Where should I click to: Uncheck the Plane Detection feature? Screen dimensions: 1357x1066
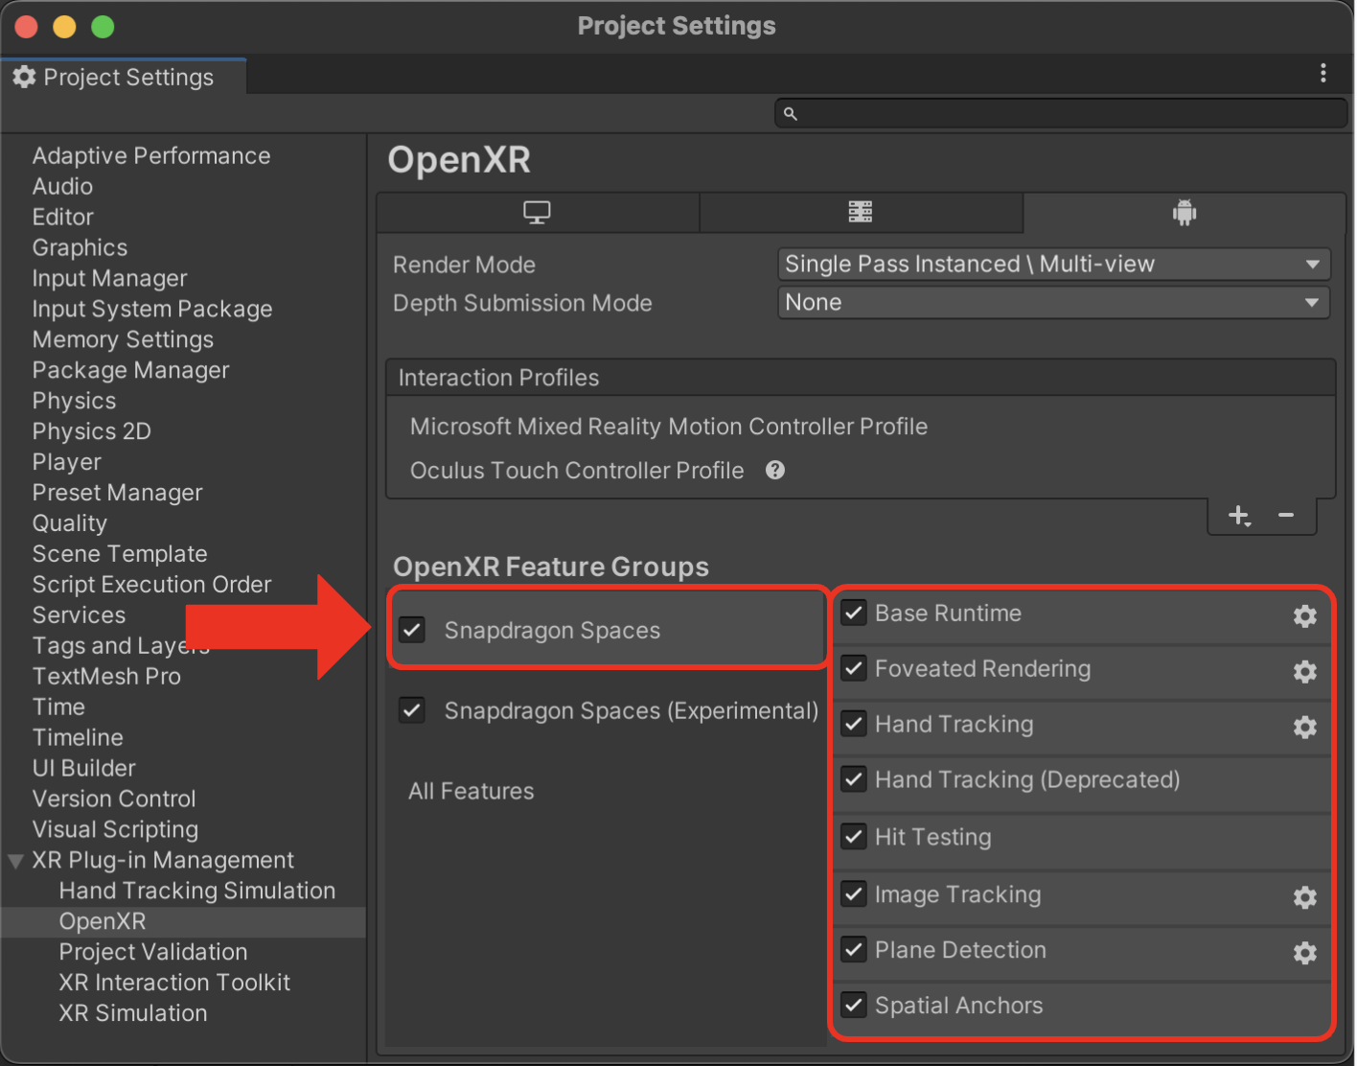[x=854, y=950]
